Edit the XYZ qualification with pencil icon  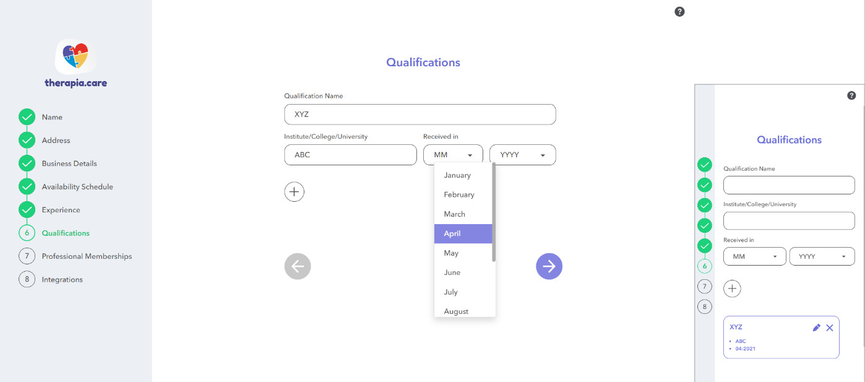click(816, 328)
